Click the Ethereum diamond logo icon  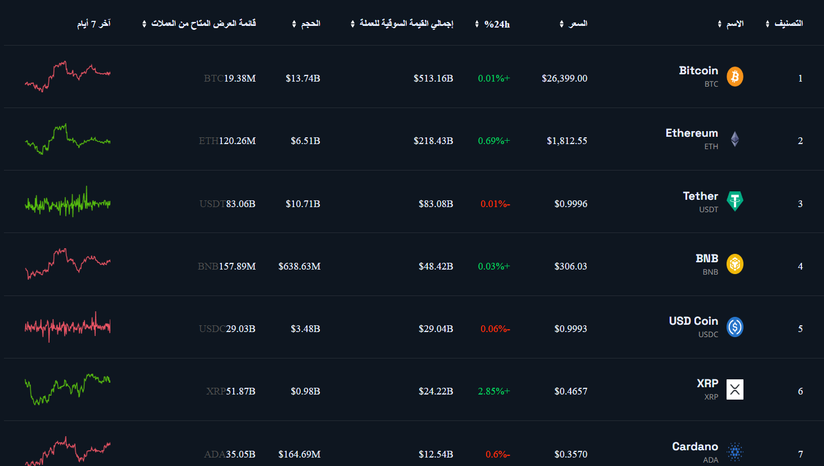(734, 139)
